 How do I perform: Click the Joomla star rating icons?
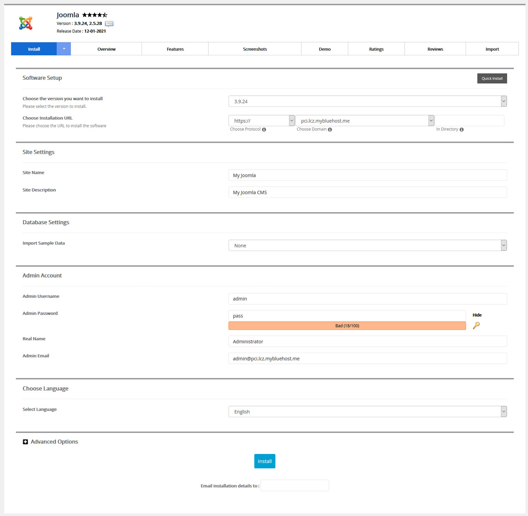point(95,15)
